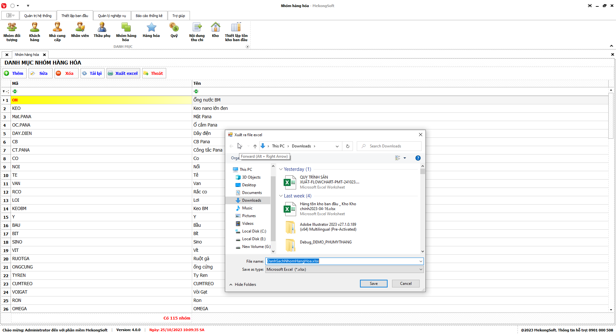Click the Search Downloads box

tap(389, 146)
